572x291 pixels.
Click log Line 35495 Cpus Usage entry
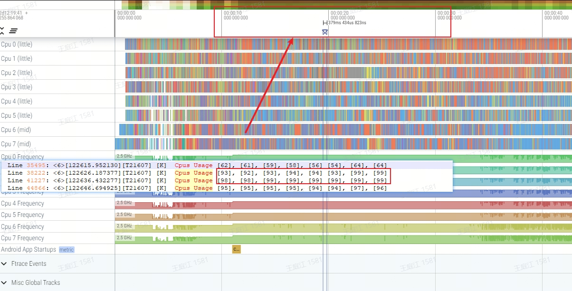pos(197,165)
